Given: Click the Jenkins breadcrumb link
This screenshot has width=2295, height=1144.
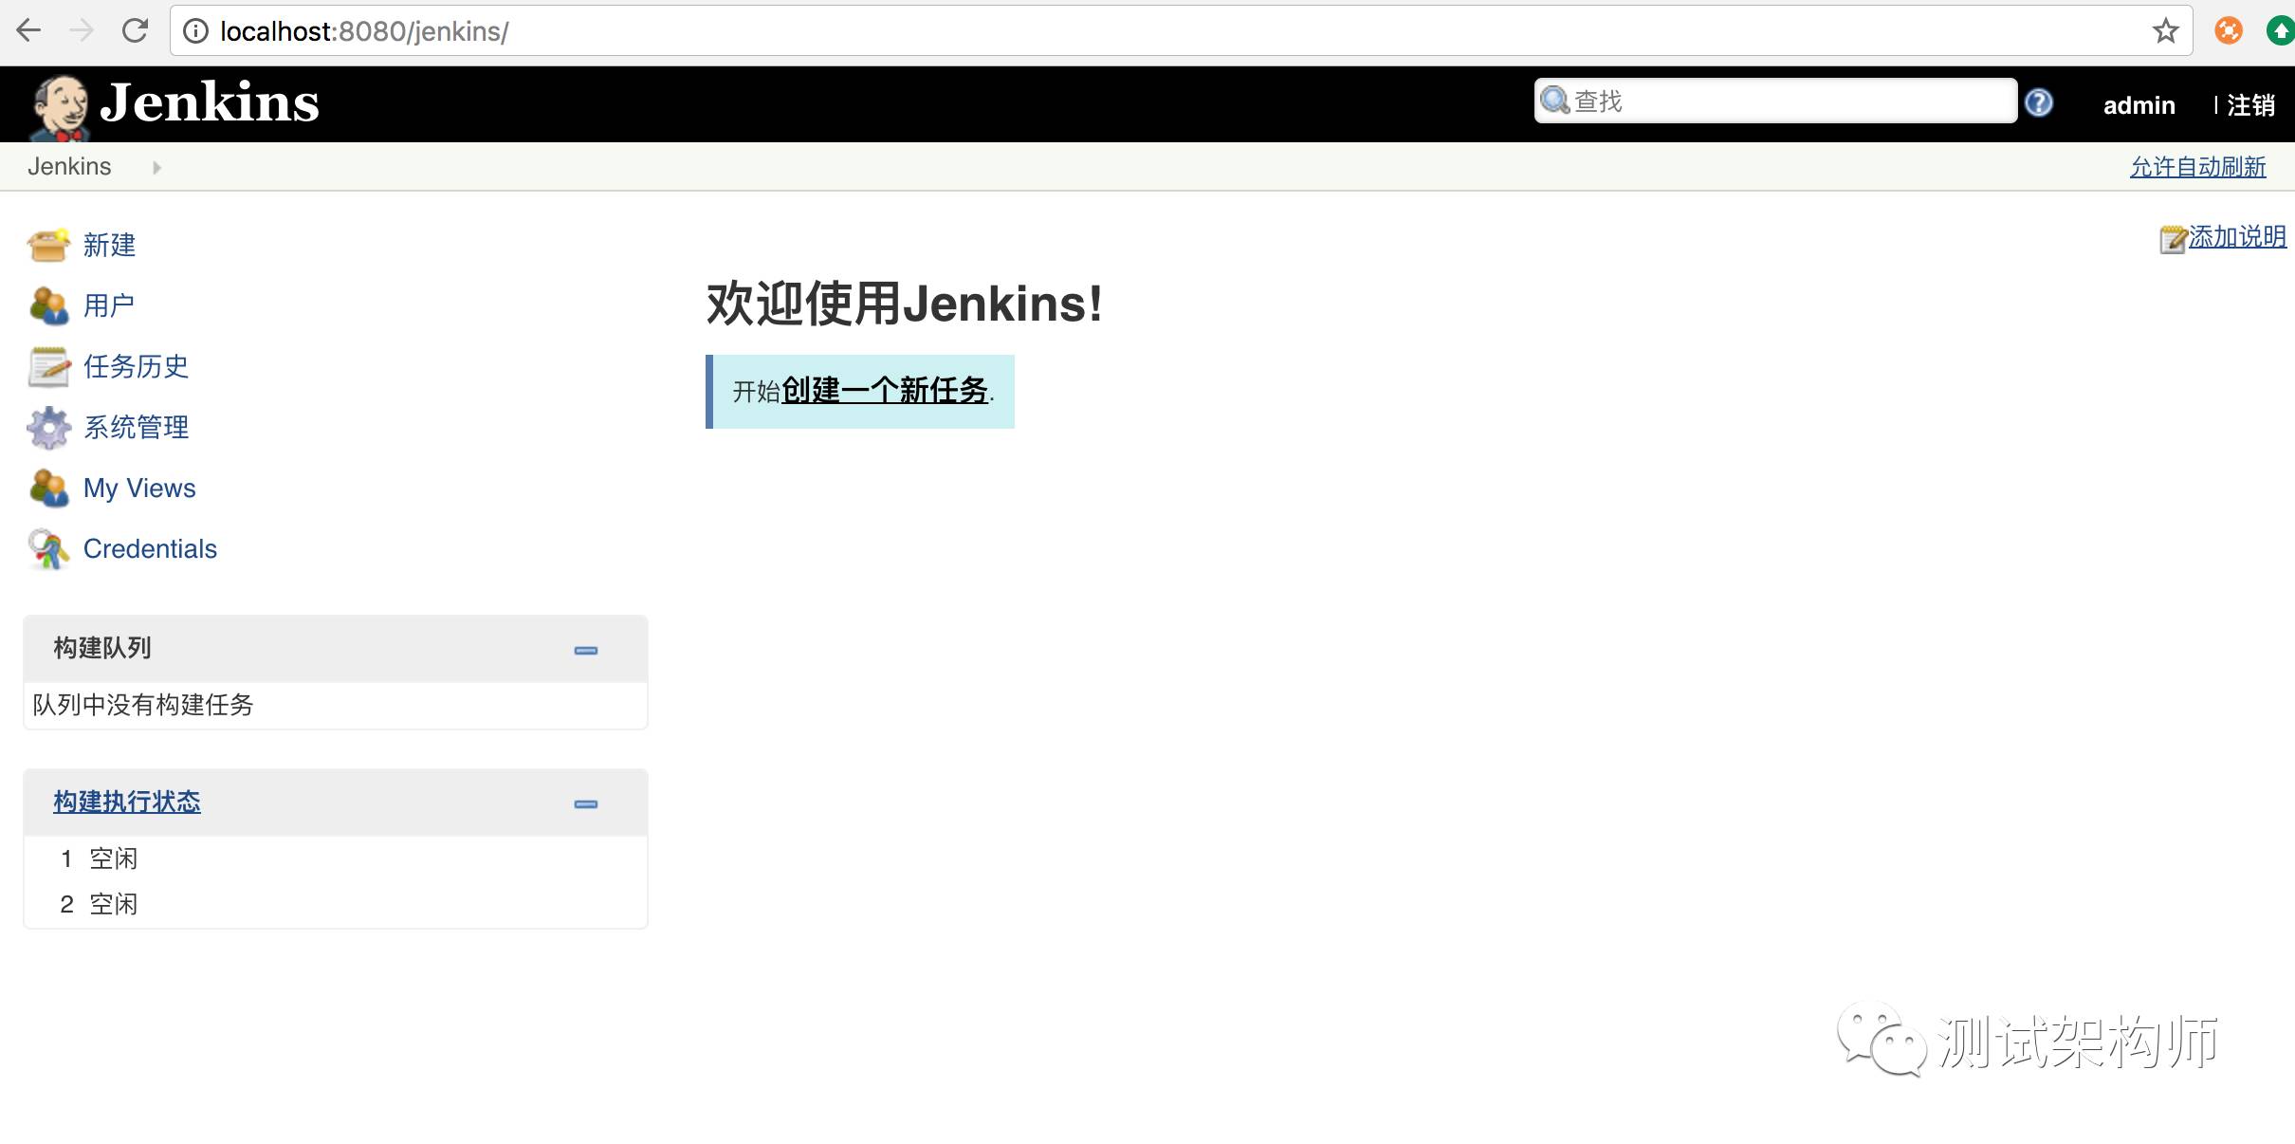Looking at the screenshot, I should 69,167.
